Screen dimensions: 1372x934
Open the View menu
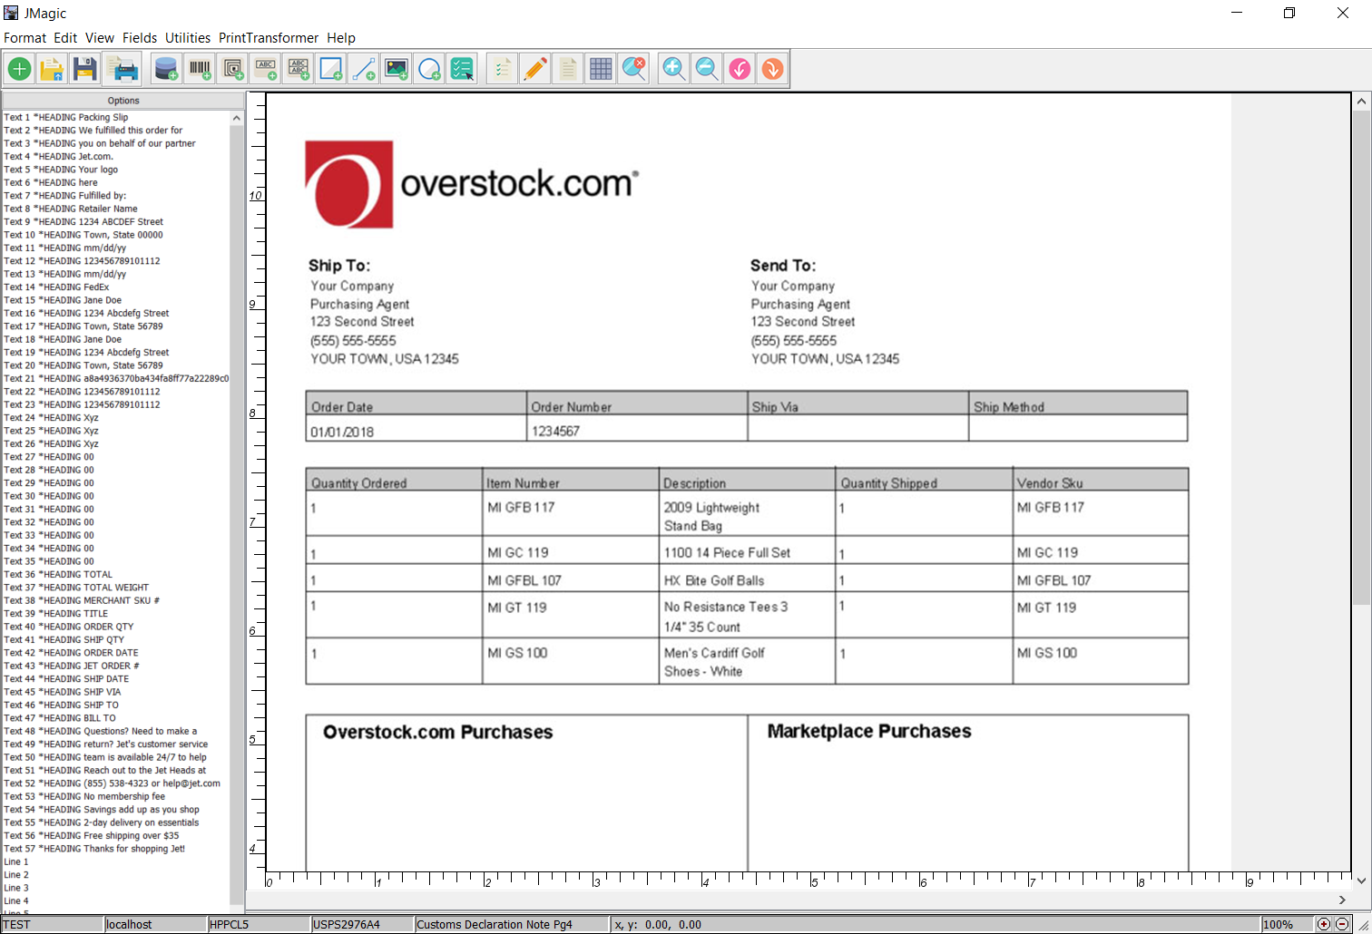(100, 38)
